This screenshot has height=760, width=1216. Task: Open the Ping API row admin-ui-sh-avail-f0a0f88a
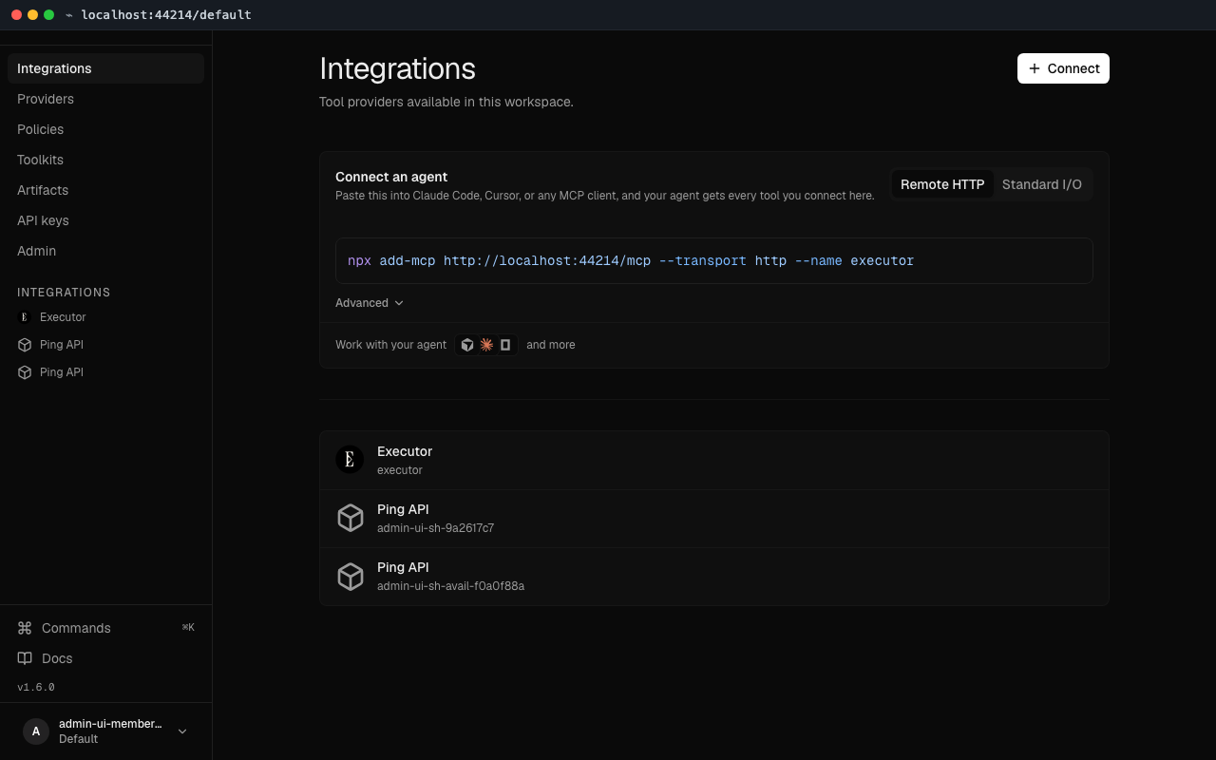tap(714, 577)
